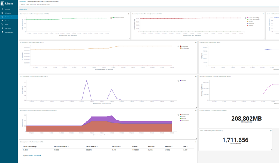Open CPU Utilization Timeline panel gear options
The image size is (279, 163).
point(196,76)
